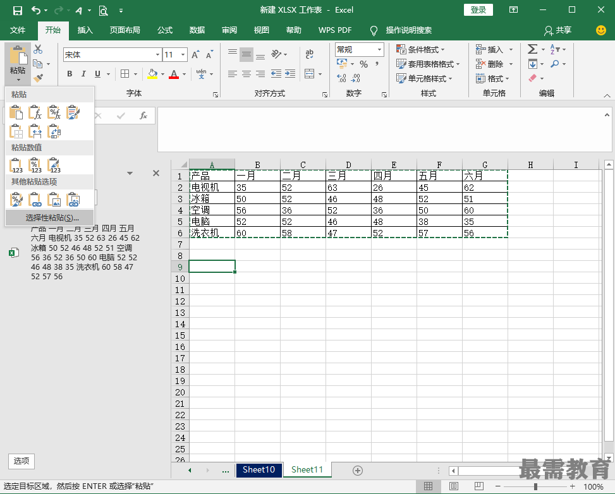Toggle Italic formatting
The image size is (615, 494).
pos(83,74)
